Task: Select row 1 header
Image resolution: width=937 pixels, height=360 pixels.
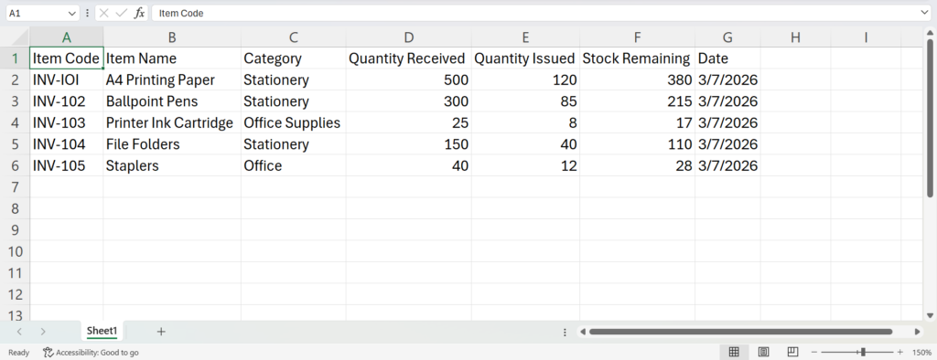Action: [x=15, y=58]
